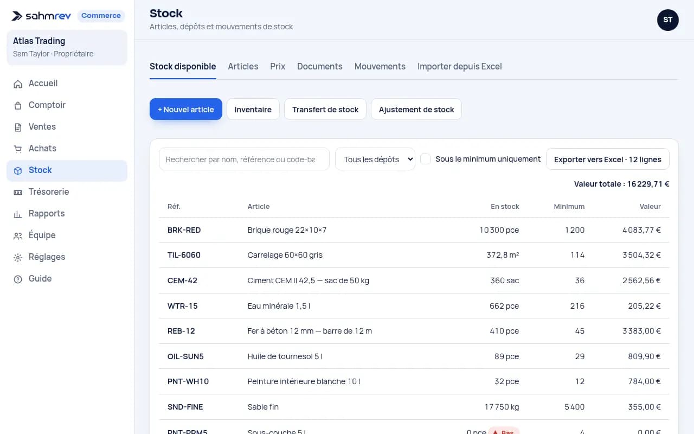The height and width of the screenshot is (434, 694).
Task: Enable the Sous le minimum uniquement checkbox
Action: (x=426, y=159)
